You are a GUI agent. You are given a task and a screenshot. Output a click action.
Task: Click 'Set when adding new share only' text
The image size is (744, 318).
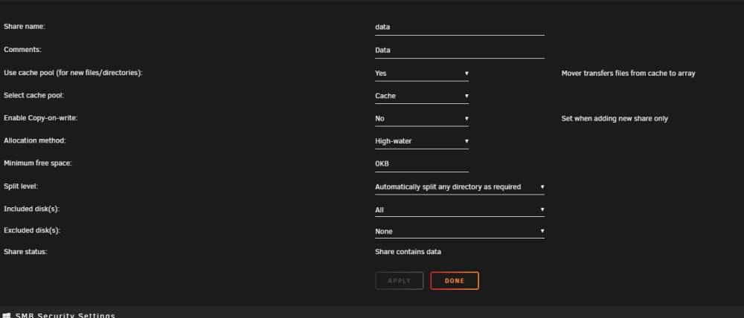[615, 118]
